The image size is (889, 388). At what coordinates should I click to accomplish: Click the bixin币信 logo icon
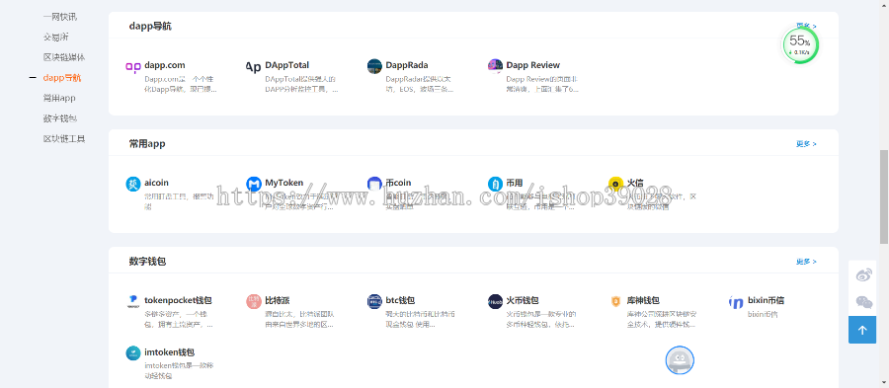[736, 302]
